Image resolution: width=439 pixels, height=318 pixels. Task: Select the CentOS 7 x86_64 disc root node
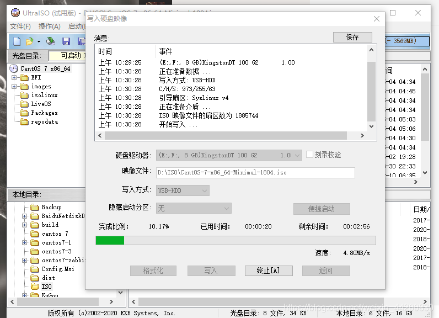(45, 68)
